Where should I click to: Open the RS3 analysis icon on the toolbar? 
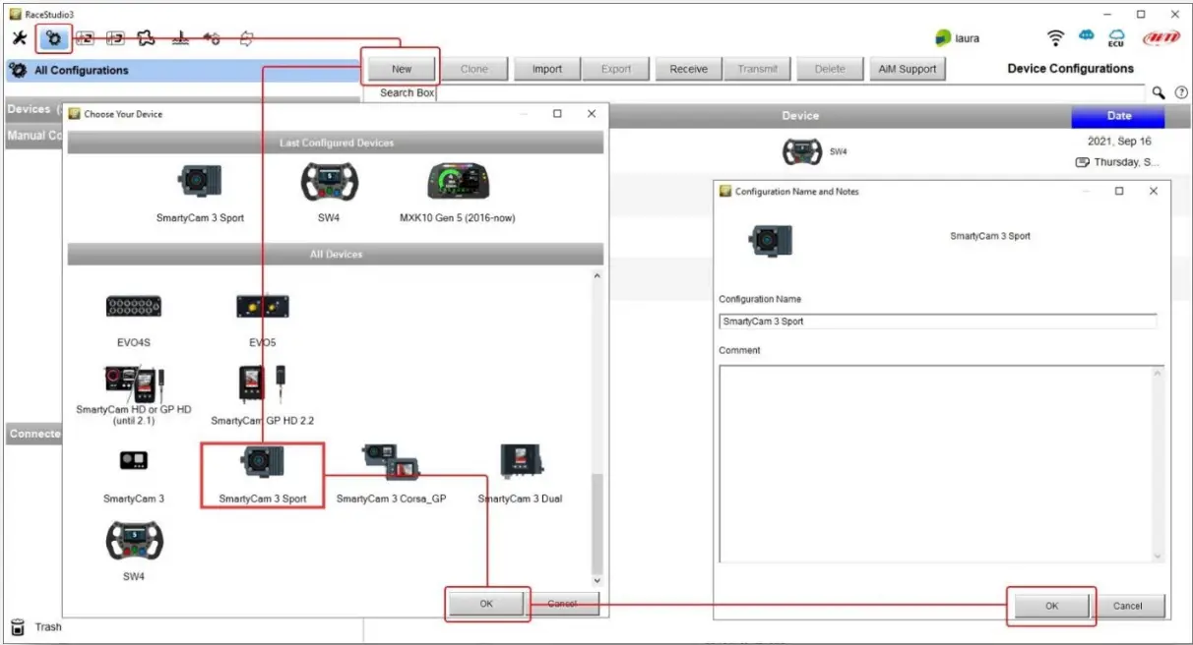[x=115, y=37]
